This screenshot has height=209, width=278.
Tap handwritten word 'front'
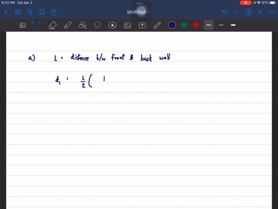[118, 57]
